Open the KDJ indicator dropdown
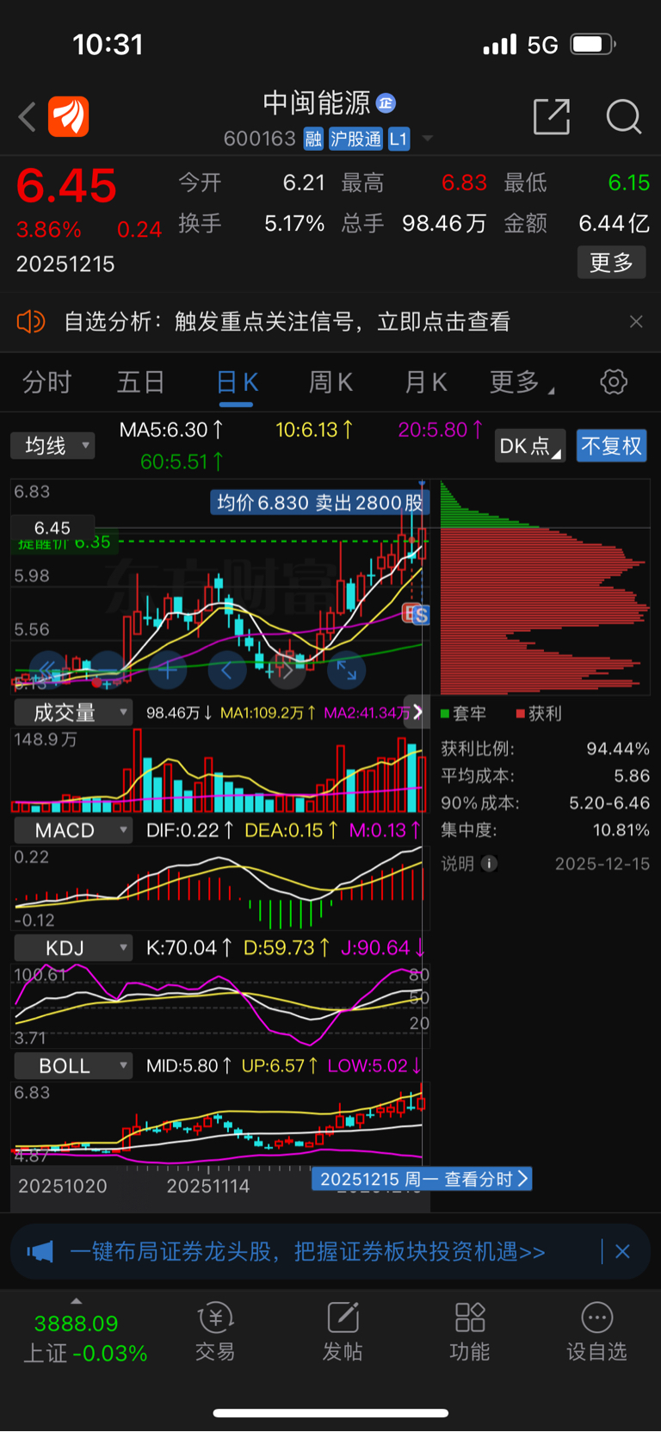This screenshot has height=1432, width=661. click(72, 948)
